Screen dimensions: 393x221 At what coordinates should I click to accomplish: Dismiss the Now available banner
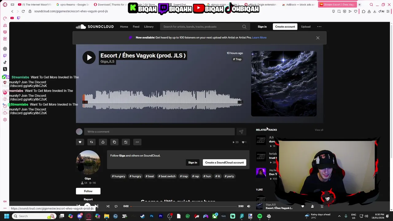tap(318, 38)
